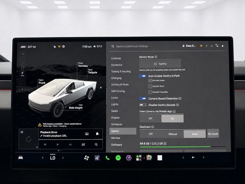This screenshot has height=184, width=245.
Task: Tap the Sentry Mode info icon
Action: (156, 57)
